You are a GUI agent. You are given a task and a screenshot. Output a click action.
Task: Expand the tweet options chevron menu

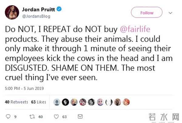click(x=170, y=13)
